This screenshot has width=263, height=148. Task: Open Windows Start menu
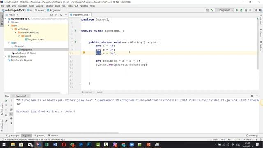pyautogui.click(x=4, y=145)
